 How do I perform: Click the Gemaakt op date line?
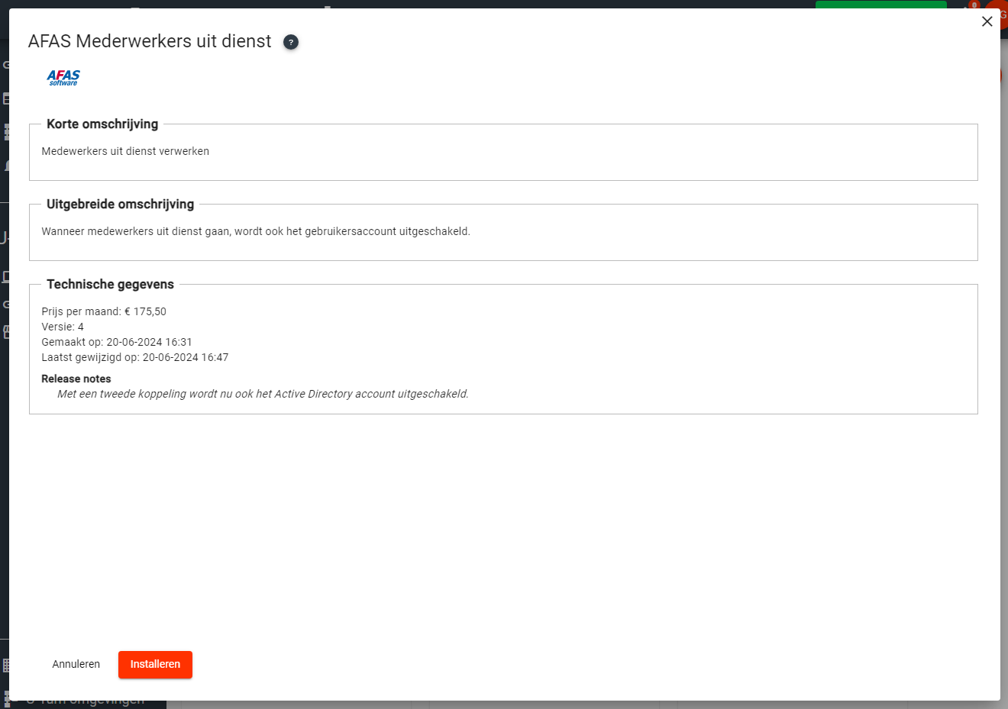(x=117, y=342)
